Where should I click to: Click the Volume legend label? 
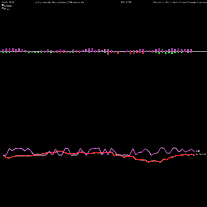[x=8, y=6]
